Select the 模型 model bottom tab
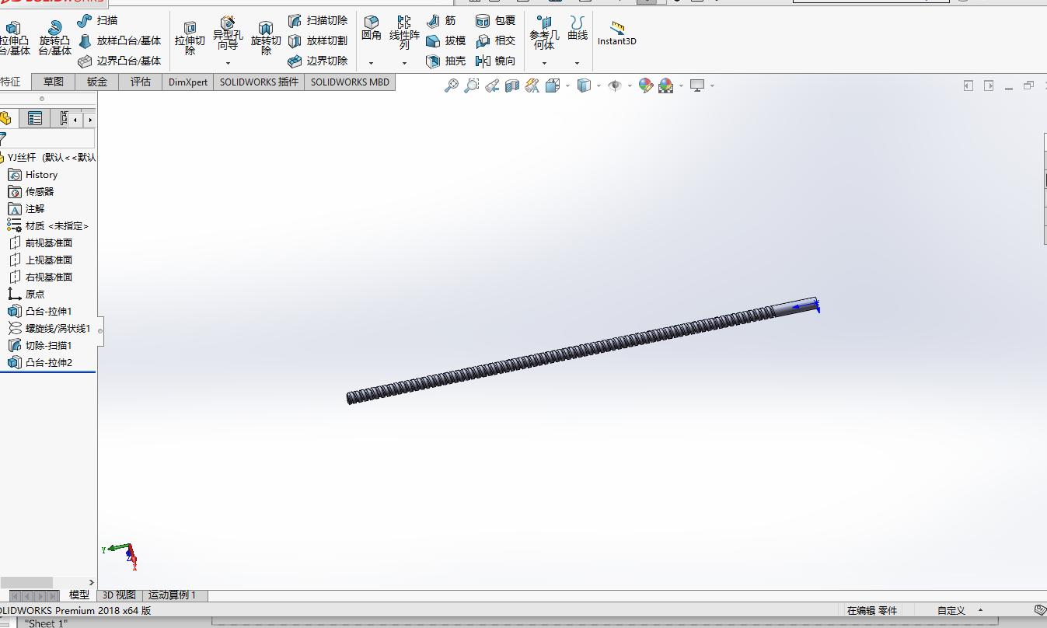1047x628 pixels. [x=79, y=595]
